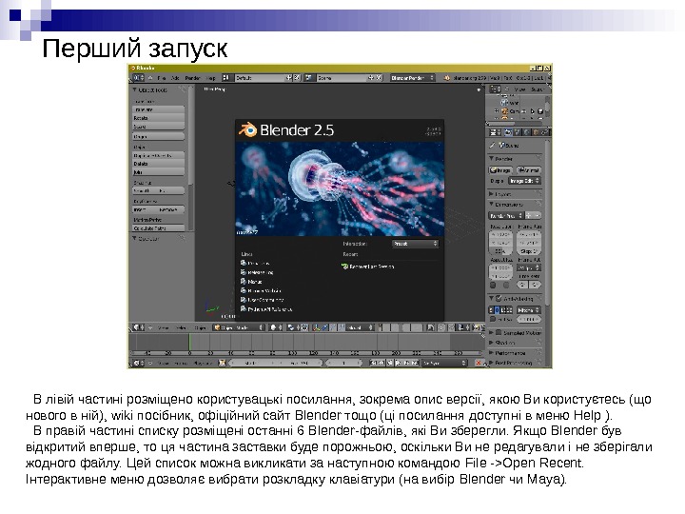Open the Info editor type selector icon
The height and width of the screenshot is (514, 685).
click(139, 78)
